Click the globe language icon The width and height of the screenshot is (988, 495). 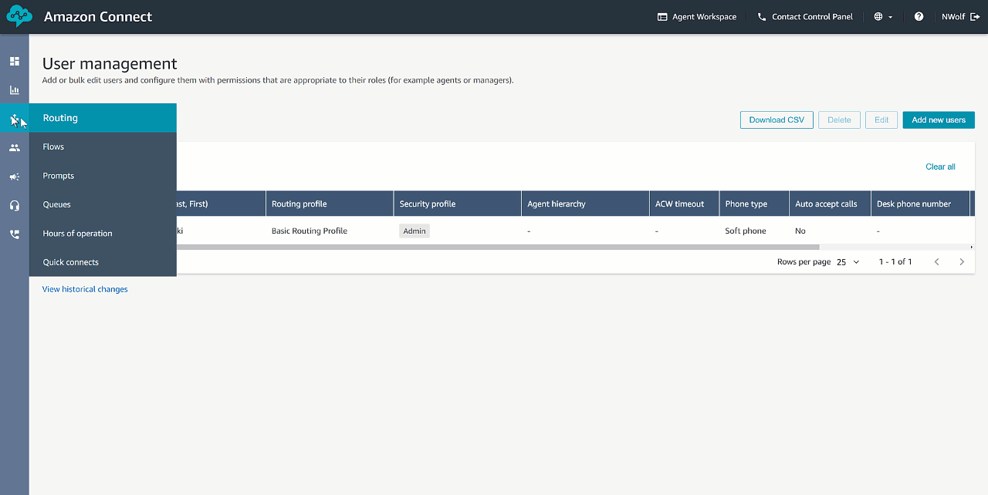[x=878, y=16]
